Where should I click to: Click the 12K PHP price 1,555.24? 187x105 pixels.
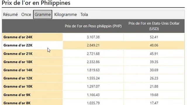click(93, 78)
